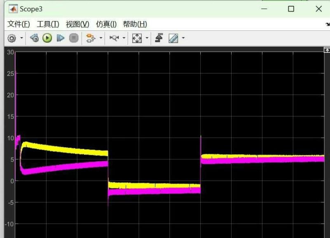330x238 pixels.
Task: Open the 帮助(H) menu
Action: [135, 24]
